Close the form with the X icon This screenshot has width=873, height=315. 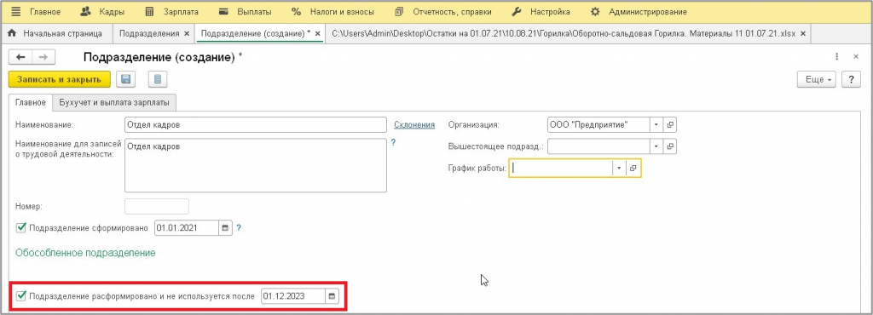[856, 57]
